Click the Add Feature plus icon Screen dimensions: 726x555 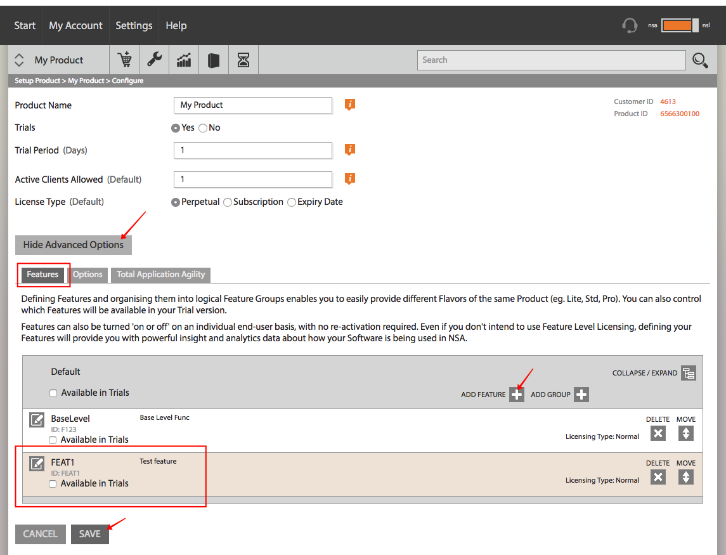click(x=517, y=395)
